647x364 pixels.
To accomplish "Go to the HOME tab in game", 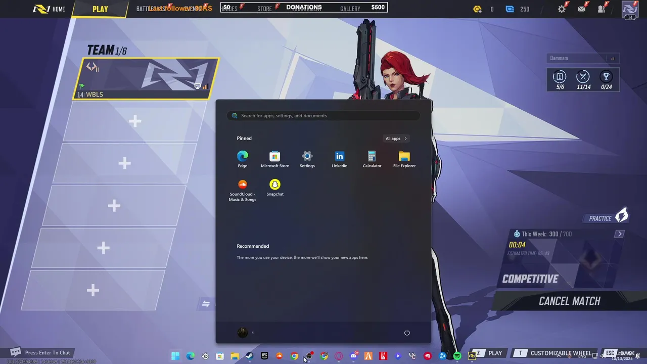I will [x=50, y=9].
